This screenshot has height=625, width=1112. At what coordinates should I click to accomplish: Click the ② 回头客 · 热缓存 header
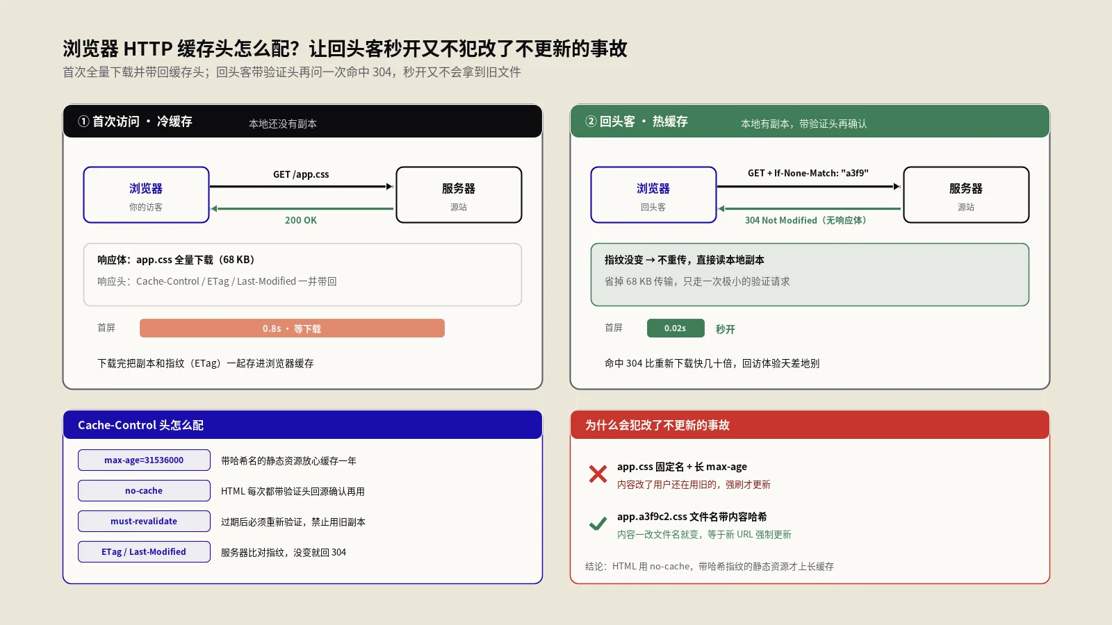(x=810, y=122)
